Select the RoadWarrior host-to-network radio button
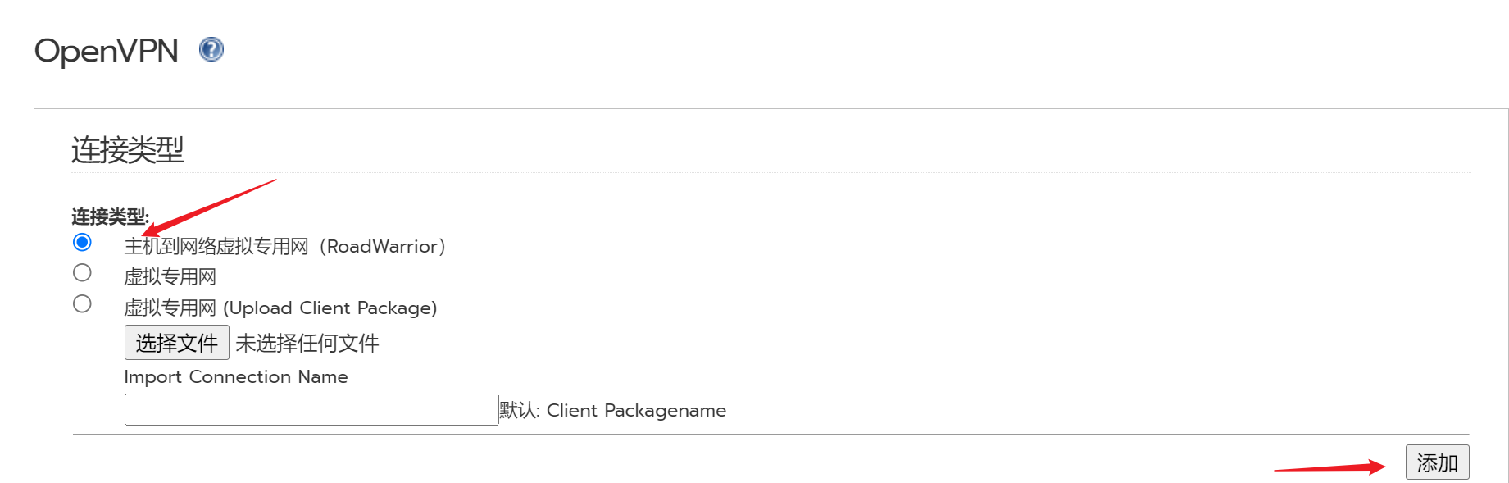The width and height of the screenshot is (1509, 483). 82,242
